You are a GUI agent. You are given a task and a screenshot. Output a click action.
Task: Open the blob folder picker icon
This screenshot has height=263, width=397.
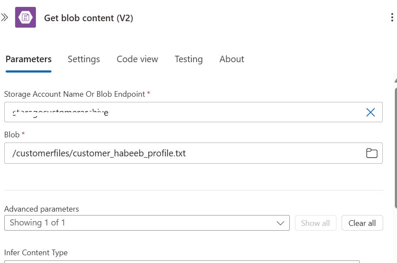coord(371,153)
